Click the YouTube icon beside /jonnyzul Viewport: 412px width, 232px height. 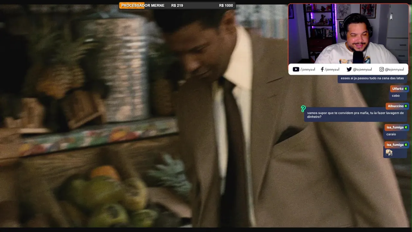point(296,69)
